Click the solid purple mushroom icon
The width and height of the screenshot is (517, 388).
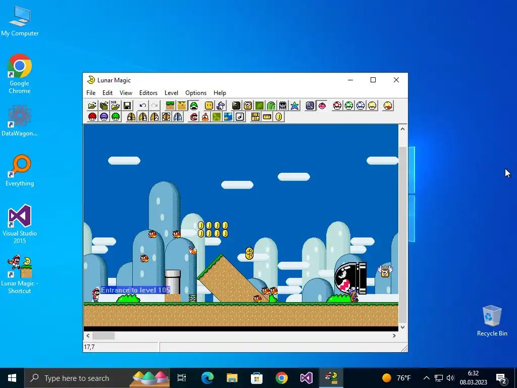[104, 117]
